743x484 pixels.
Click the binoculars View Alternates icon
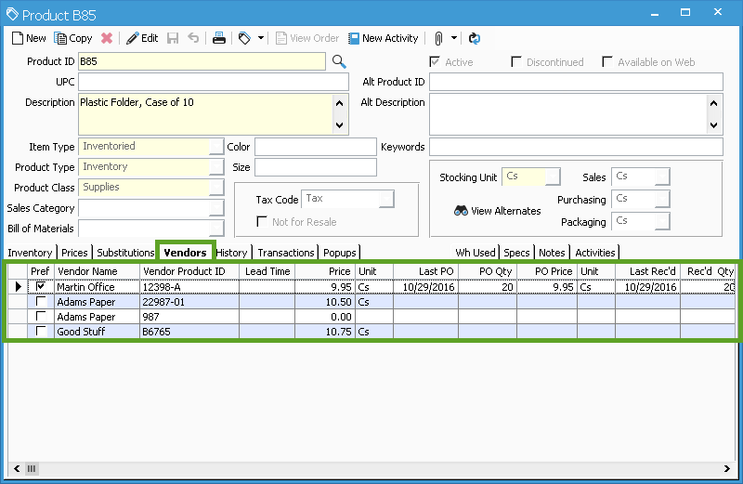pos(461,211)
